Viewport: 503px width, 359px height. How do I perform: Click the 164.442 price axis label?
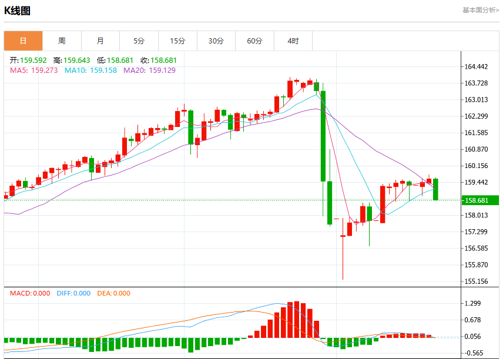pos(476,67)
